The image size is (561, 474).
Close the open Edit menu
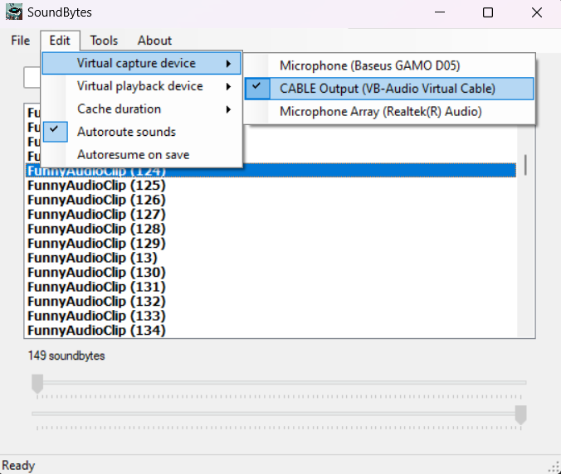coord(60,41)
